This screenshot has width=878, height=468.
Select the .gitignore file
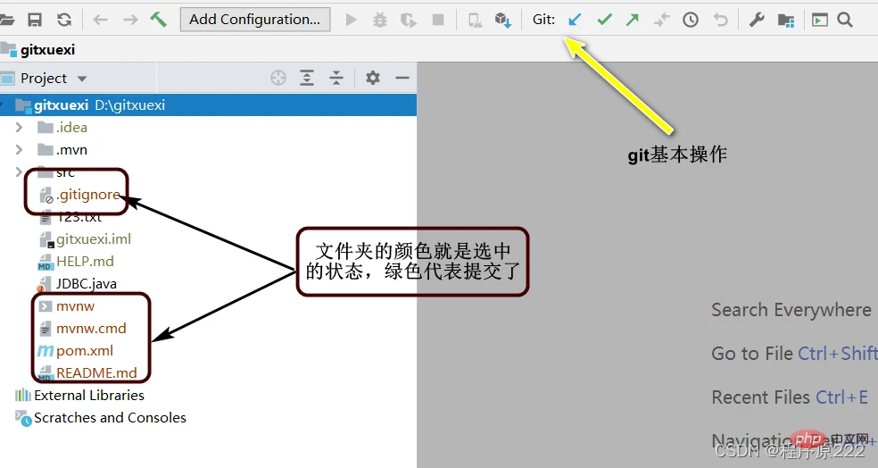coord(87,194)
